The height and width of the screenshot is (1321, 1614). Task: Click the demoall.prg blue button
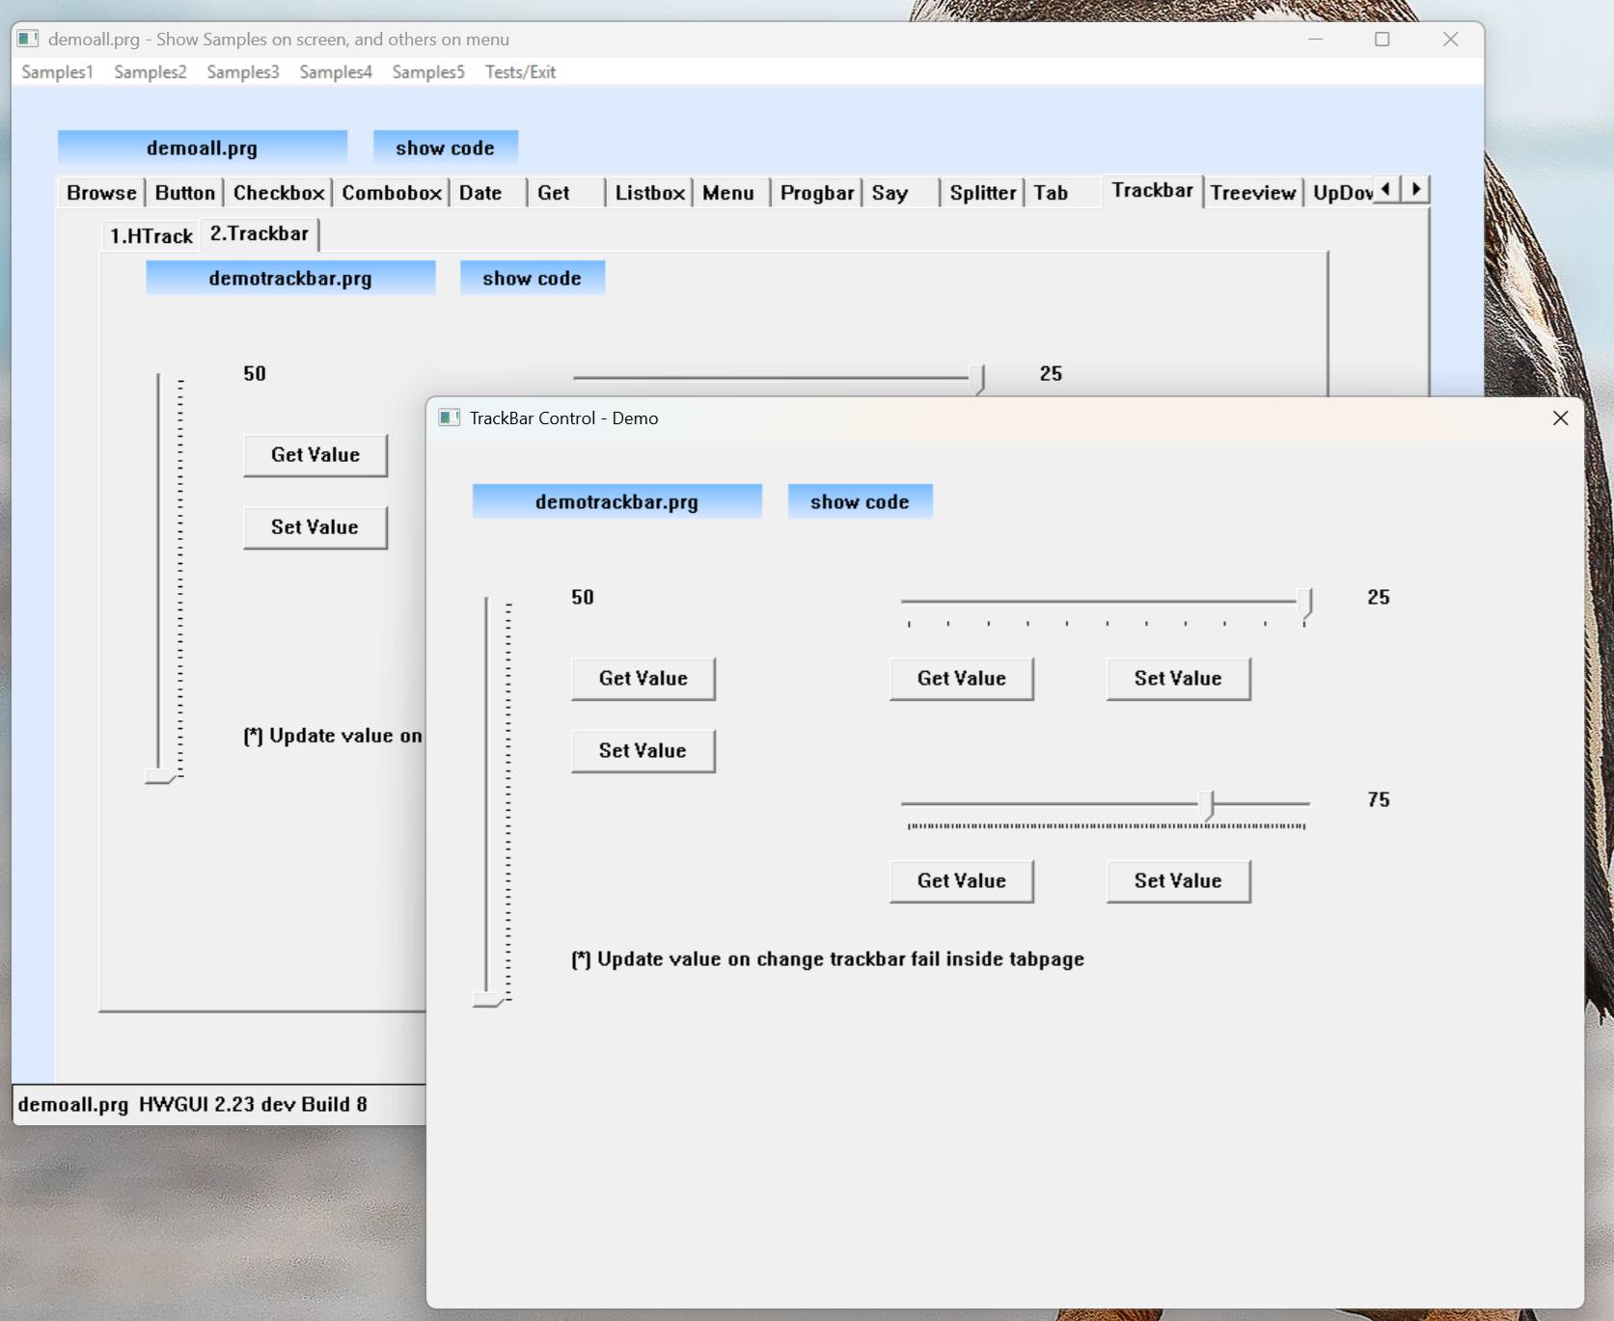coord(203,148)
